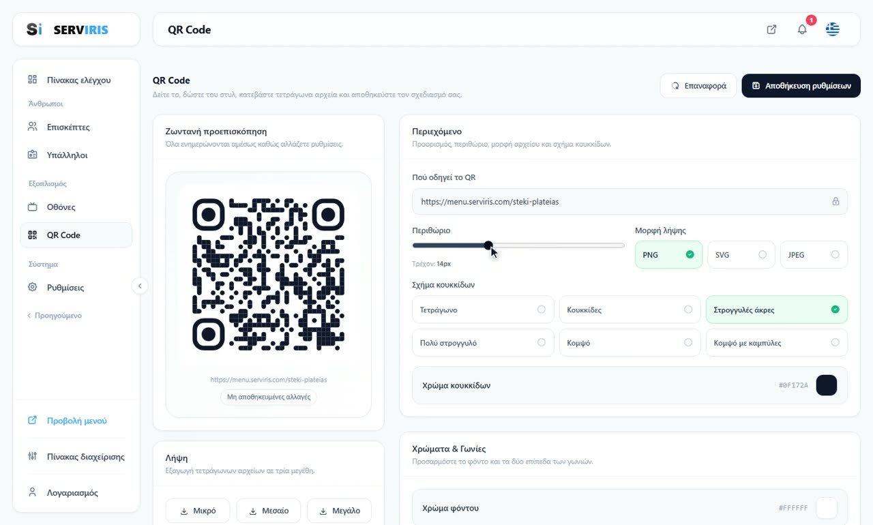Screen dimensions: 873x525
Task: Click the Περιθώριο slider handle
Action: (x=488, y=245)
